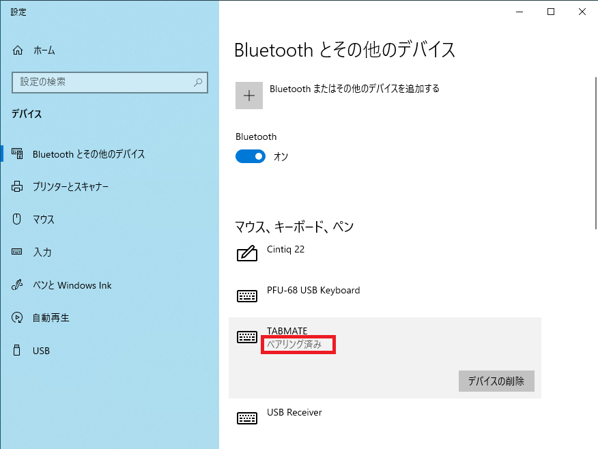The image size is (598, 449).
Task: Select the 入力 (Typing) sidebar item
Action: tap(41, 252)
